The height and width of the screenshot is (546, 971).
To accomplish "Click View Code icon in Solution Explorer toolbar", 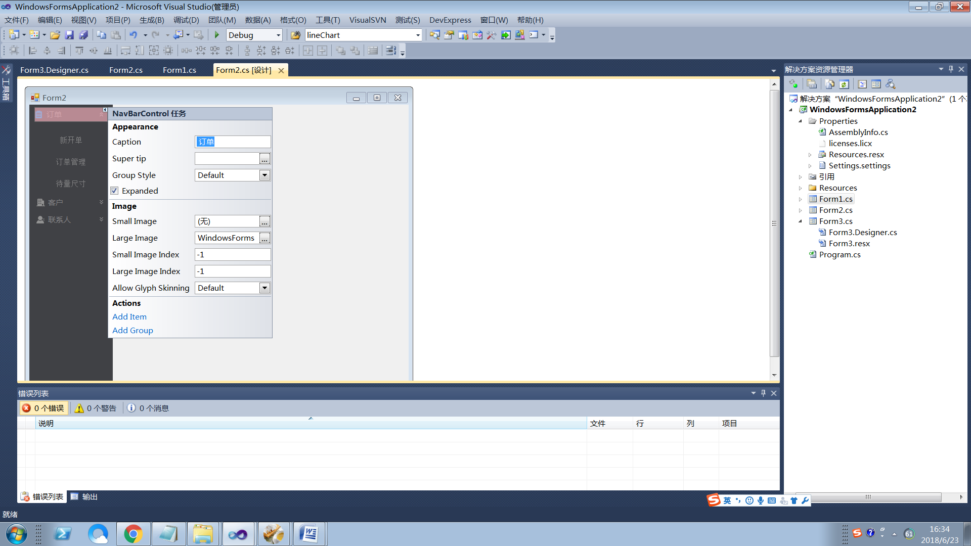I will click(x=862, y=84).
